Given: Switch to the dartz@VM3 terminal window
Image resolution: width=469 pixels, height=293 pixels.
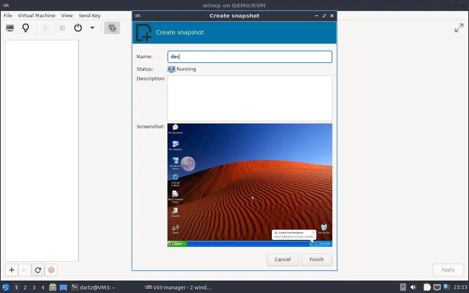Looking at the screenshot, I should pos(93,288).
